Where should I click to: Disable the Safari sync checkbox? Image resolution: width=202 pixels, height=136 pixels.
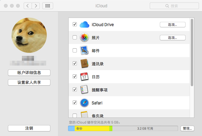(75, 103)
